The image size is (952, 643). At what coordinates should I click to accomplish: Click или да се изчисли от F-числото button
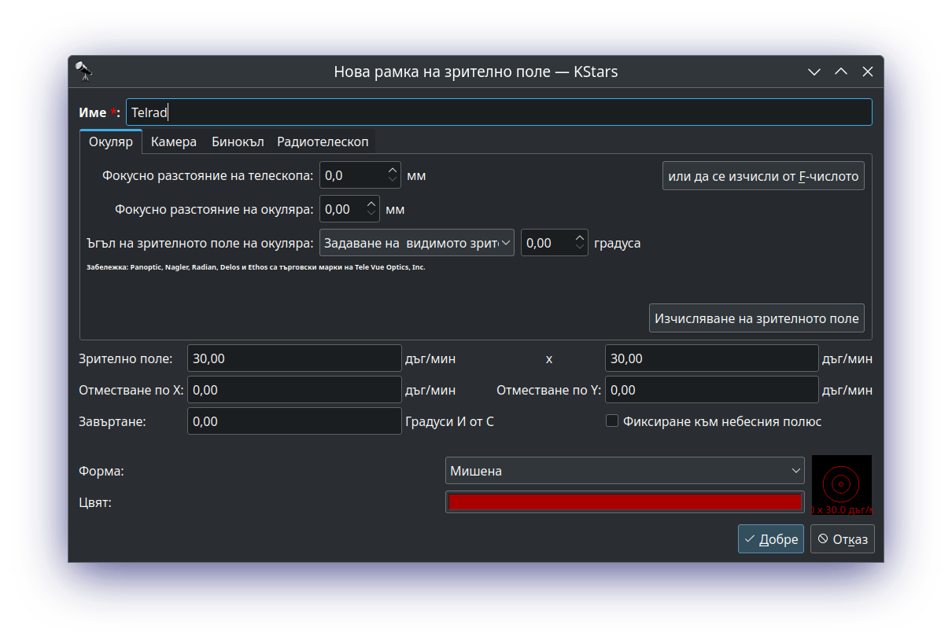click(763, 176)
